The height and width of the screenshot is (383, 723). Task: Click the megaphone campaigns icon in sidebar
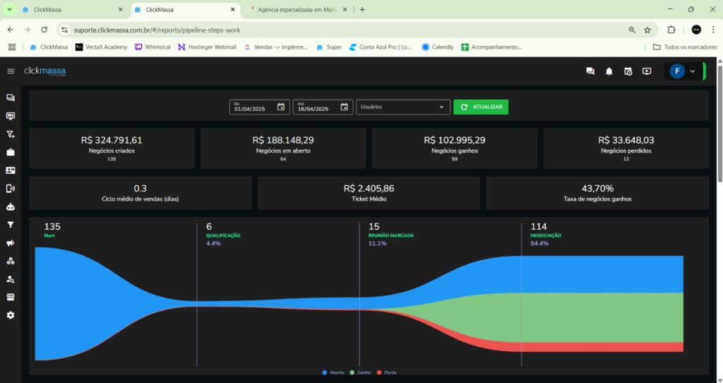(x=11, y=243)
